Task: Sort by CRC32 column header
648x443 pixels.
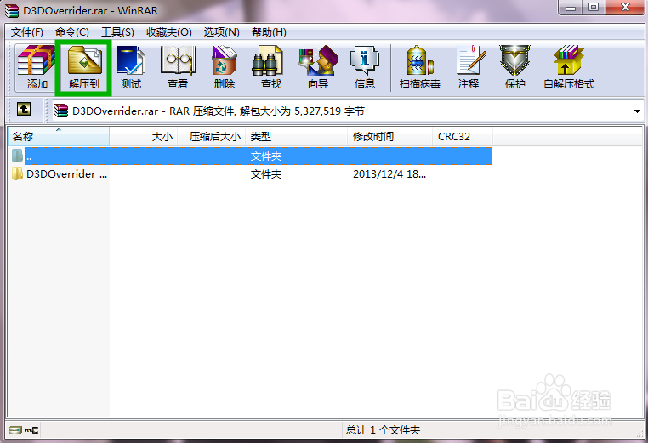Action: click(x=463, y=136)
